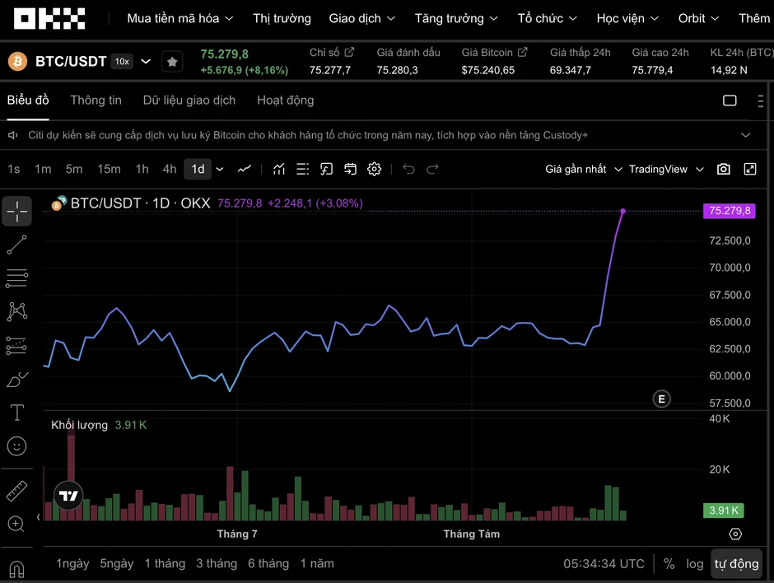Click the OKX logo
This screenshot has width=774, height=583.
(49, 19)
